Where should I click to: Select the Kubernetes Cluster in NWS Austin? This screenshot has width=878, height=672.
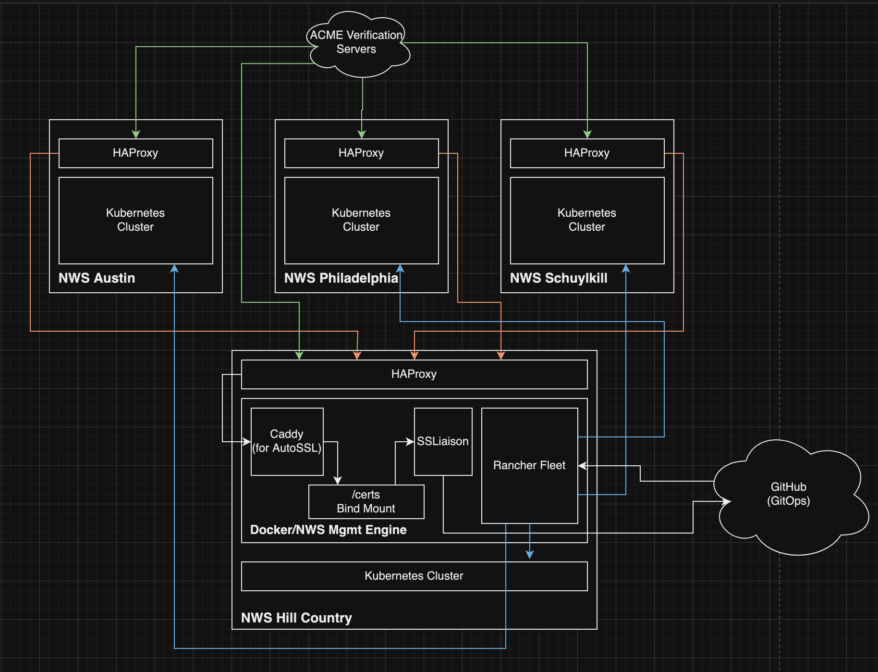coord(135,220)
